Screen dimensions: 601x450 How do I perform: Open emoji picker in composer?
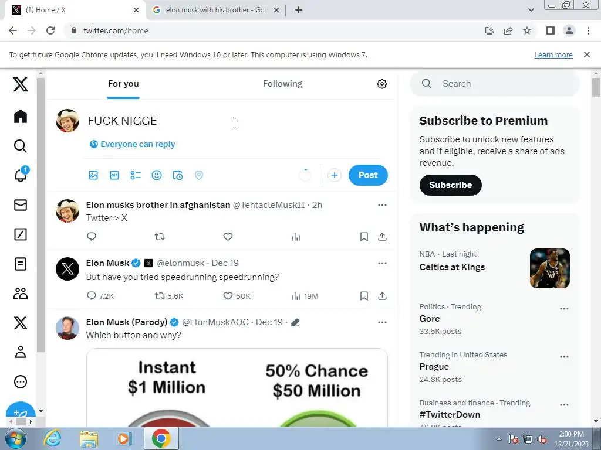(x=156, y=175)
